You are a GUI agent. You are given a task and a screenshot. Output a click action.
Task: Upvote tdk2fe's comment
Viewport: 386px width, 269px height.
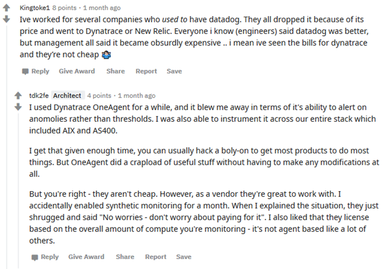(x=18, y=96)
